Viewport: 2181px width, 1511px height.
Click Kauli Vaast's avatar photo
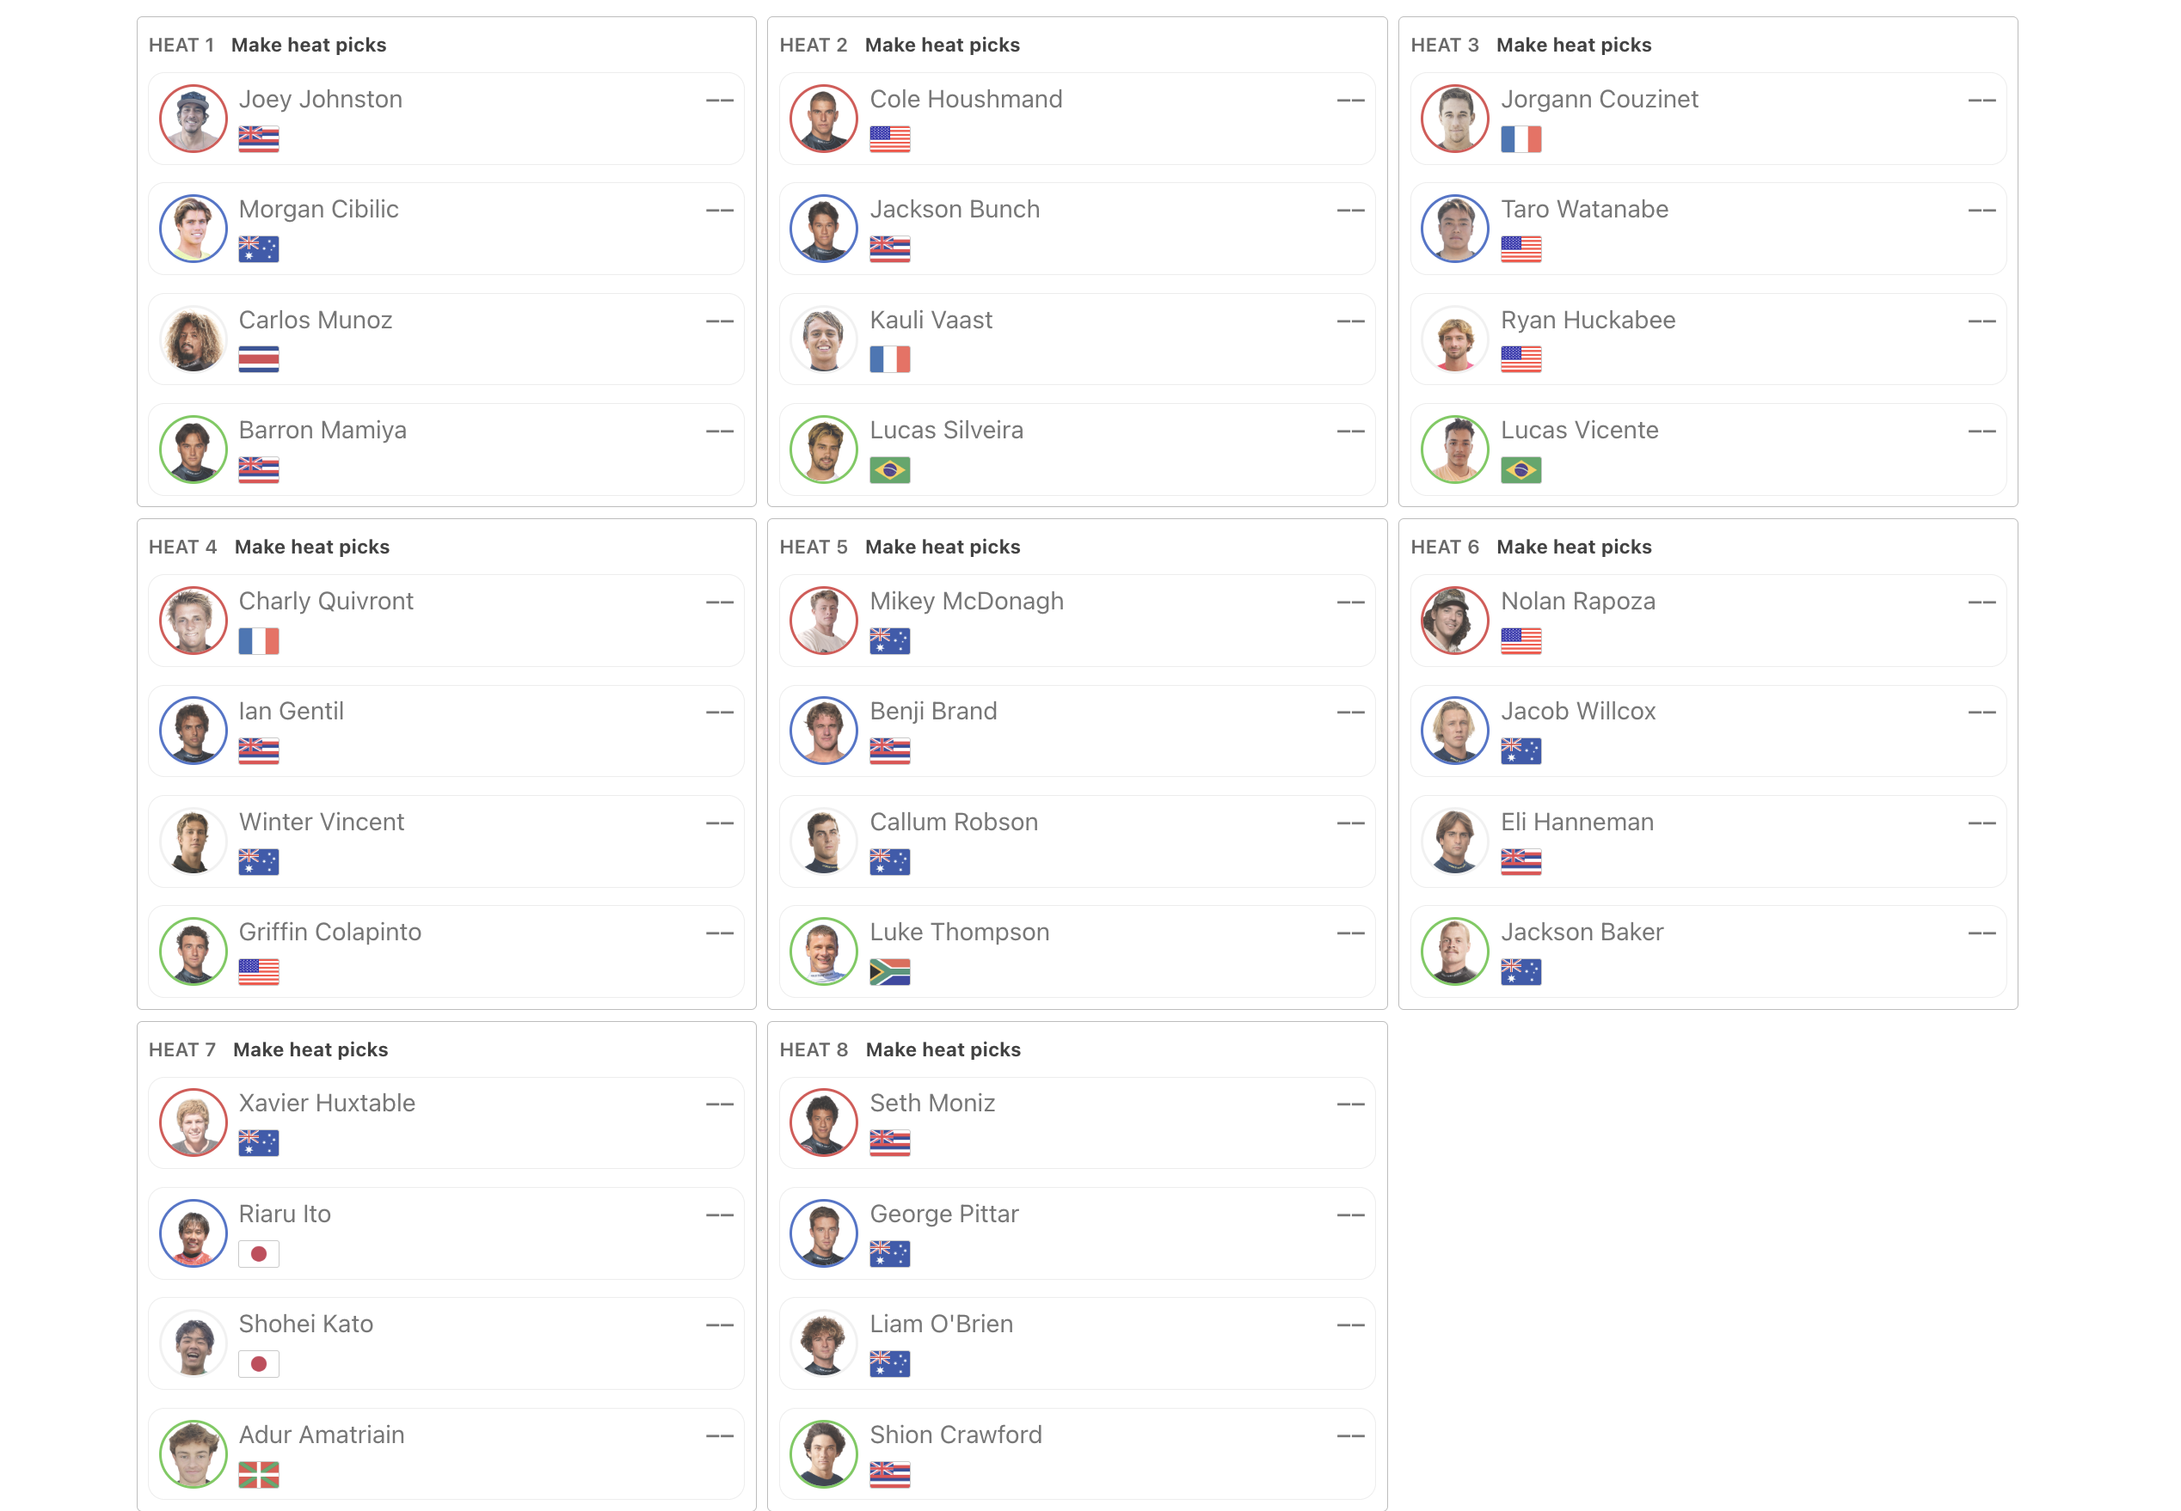(824, 340)
